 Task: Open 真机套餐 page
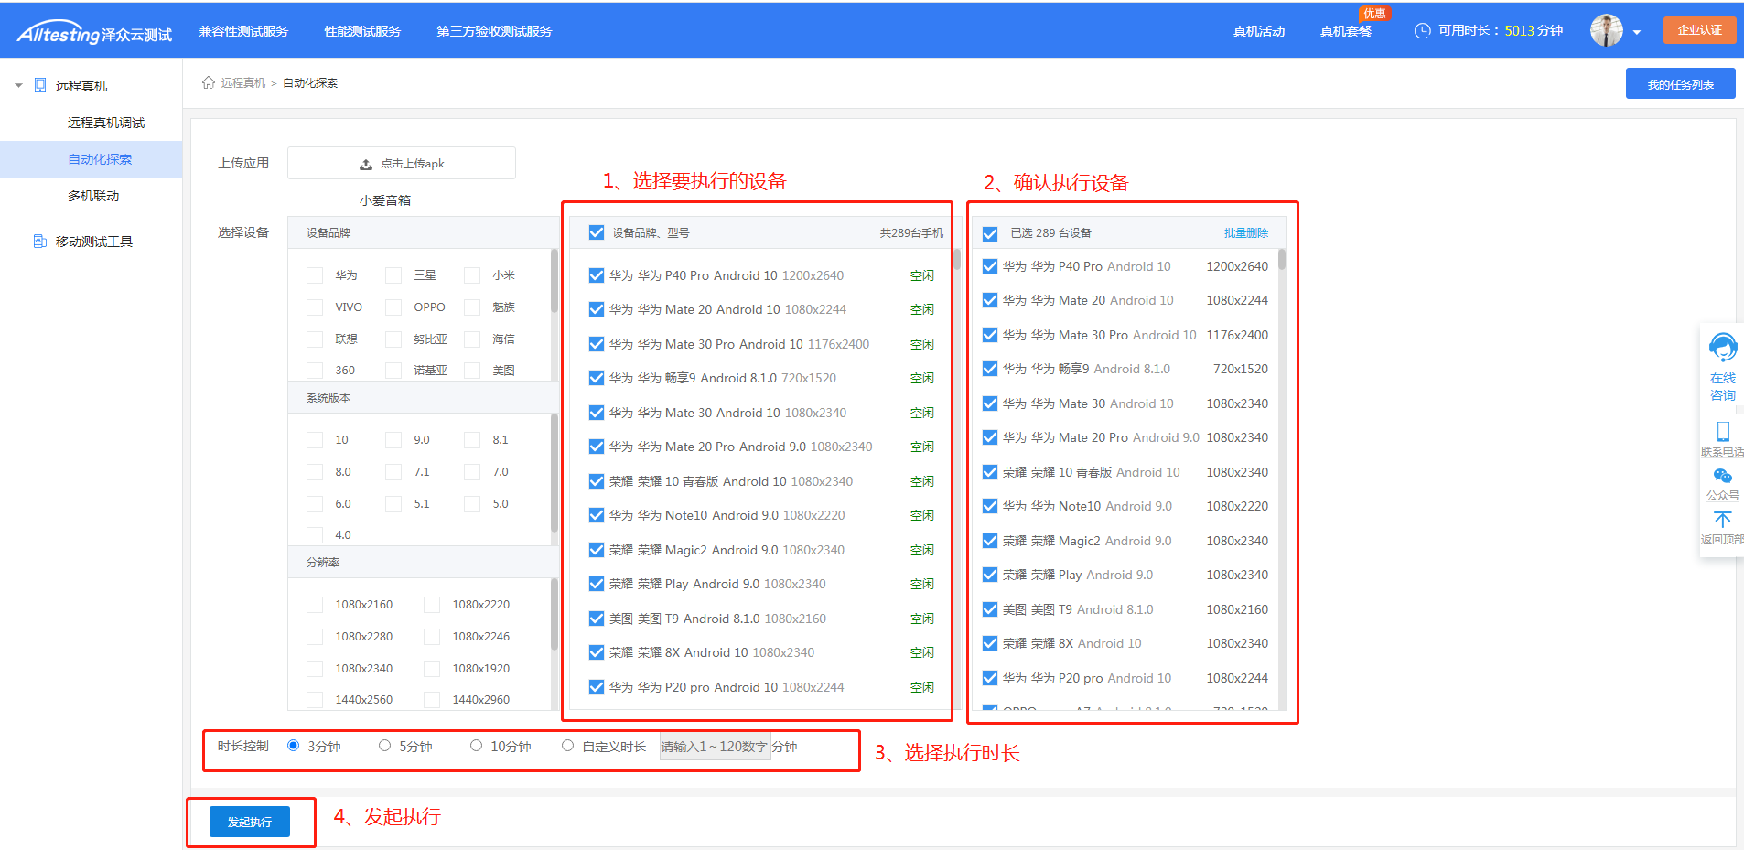[x=1346, y=31]
